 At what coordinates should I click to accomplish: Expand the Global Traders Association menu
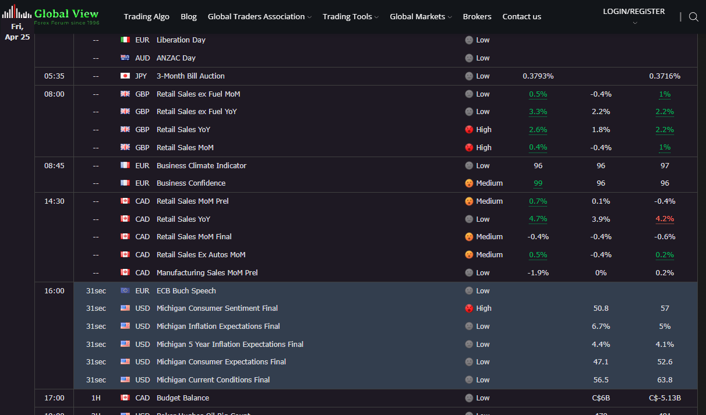(x=259, y=17)
